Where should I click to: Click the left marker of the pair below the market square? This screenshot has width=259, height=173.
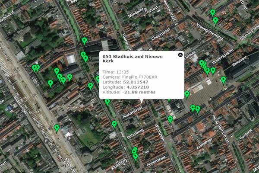point(193,109)
